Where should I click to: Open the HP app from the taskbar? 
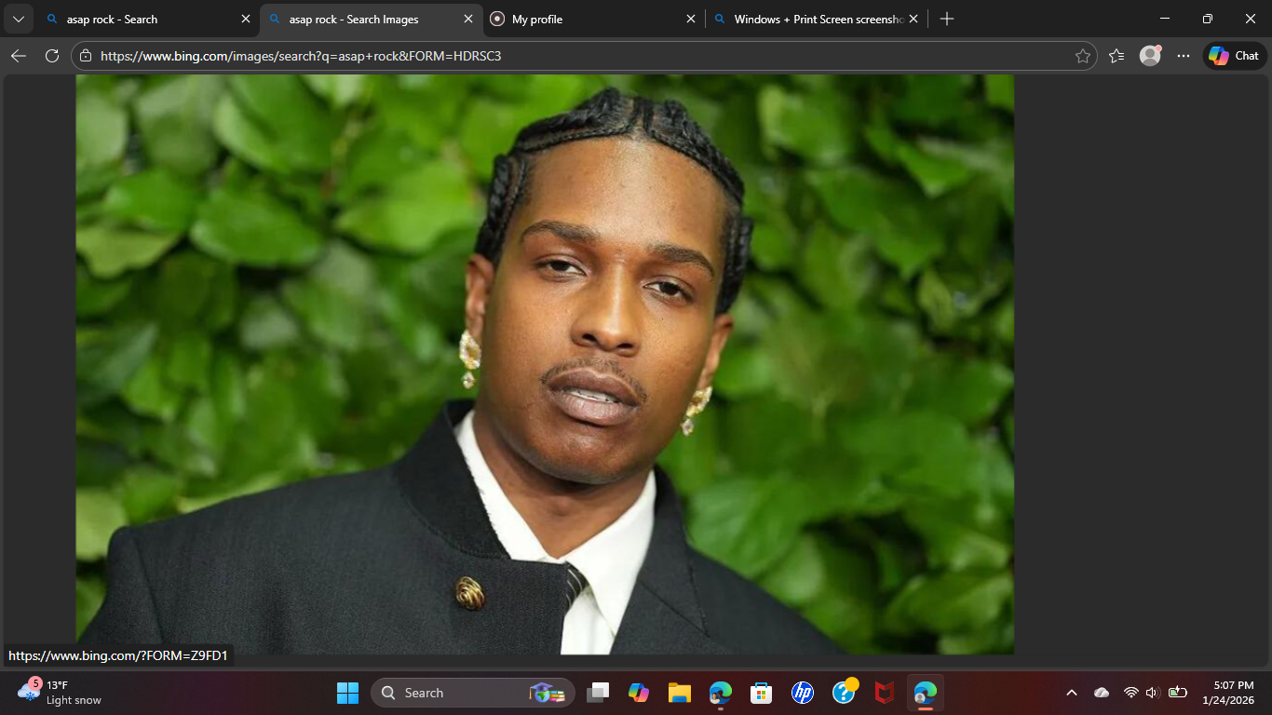tap(801, 693)
